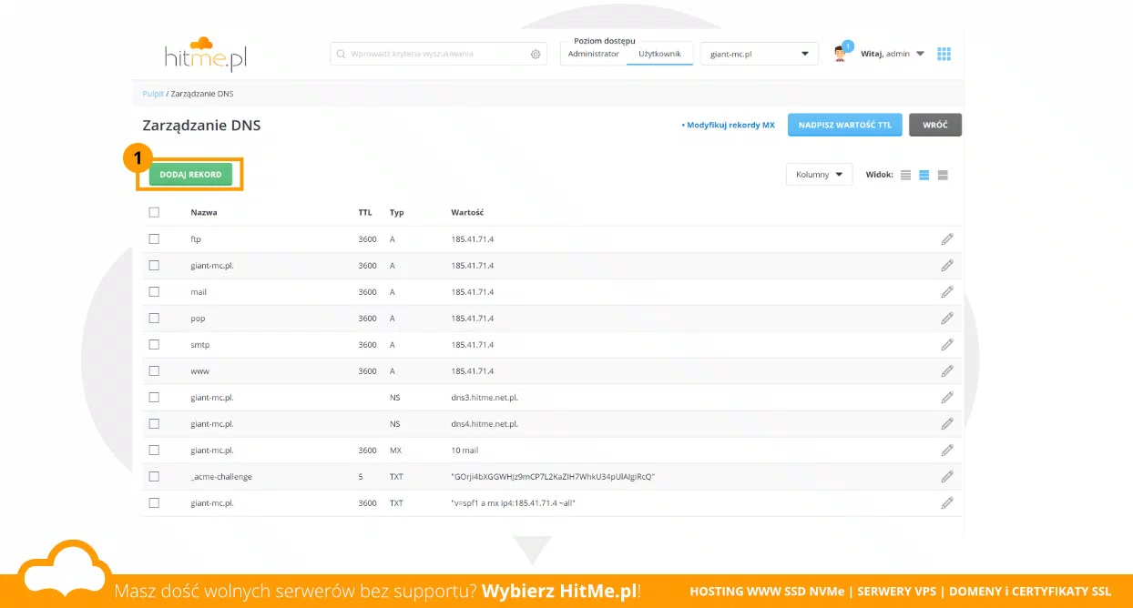Select the dns3.hitme.net.pl. value
The image size is (1133, 608).
point(485,398)
